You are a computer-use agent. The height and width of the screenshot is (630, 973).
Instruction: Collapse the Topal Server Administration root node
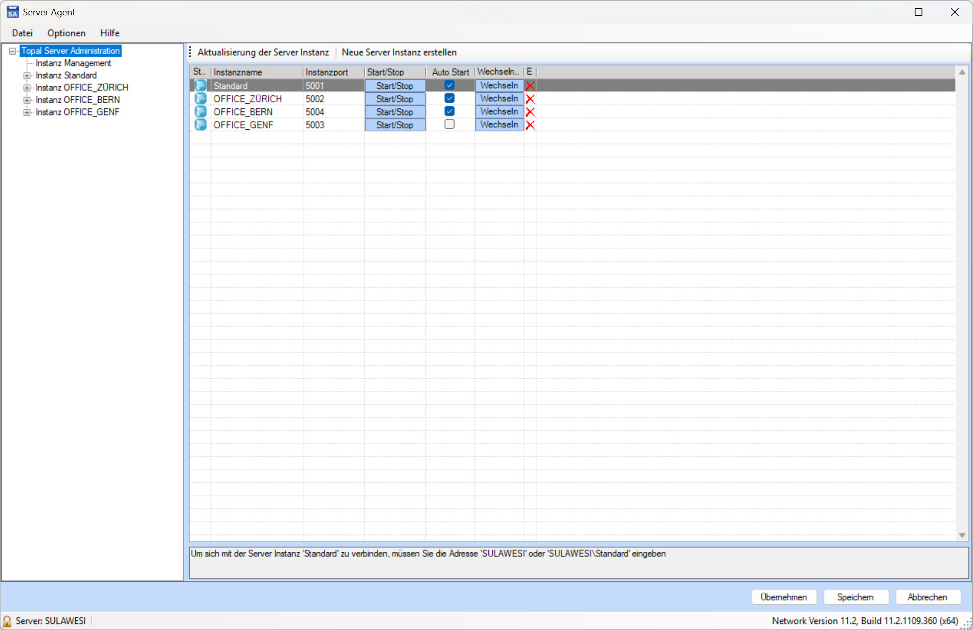12,51
